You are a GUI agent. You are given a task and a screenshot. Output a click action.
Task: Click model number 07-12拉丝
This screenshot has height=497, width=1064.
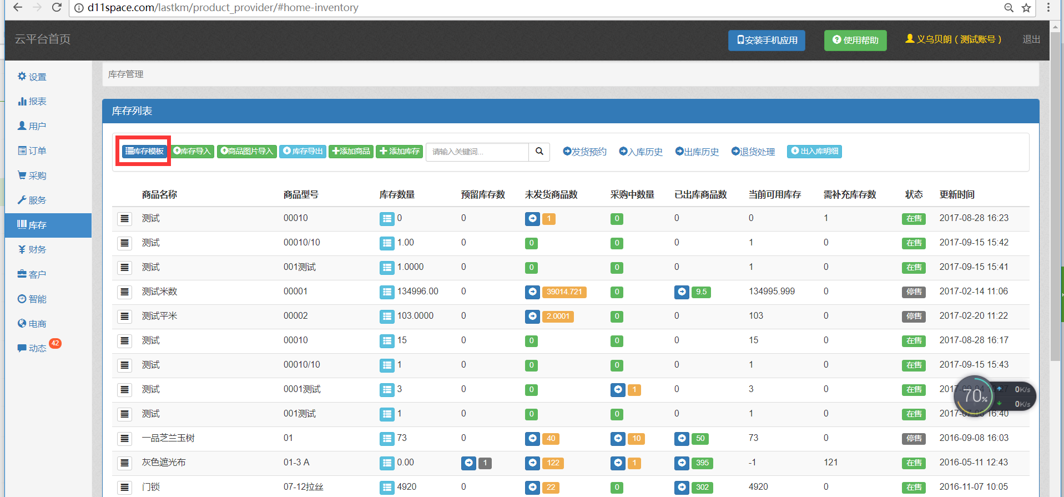tap(304, 487)
